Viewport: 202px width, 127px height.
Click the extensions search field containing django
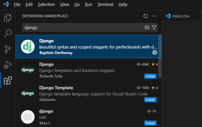(83, 27)
